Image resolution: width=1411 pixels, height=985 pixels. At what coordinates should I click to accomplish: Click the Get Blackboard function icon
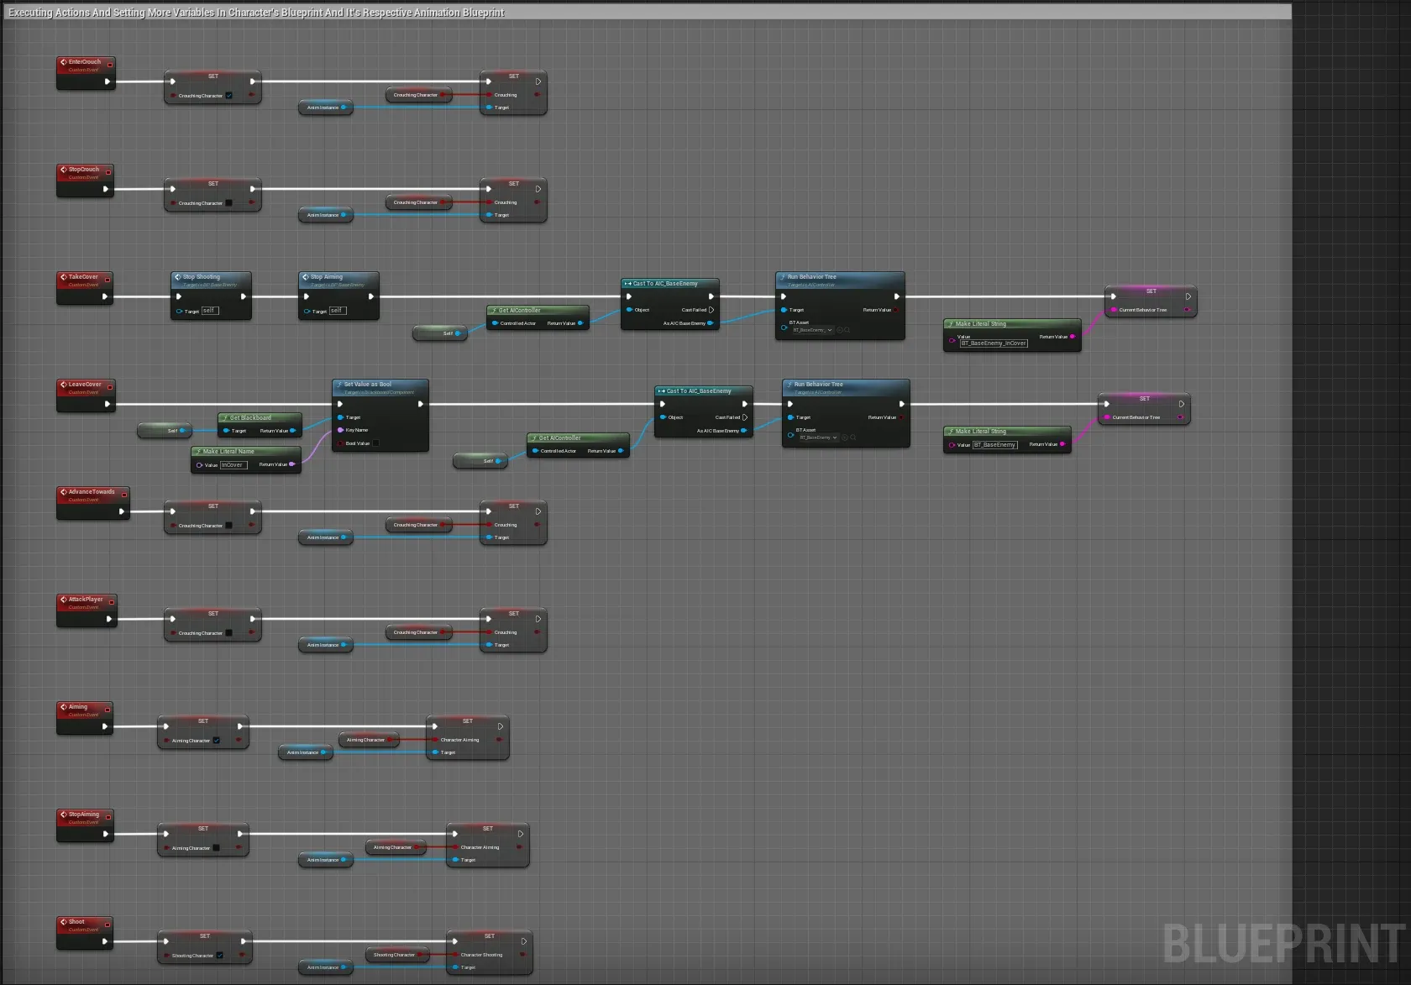coord(225,417)
